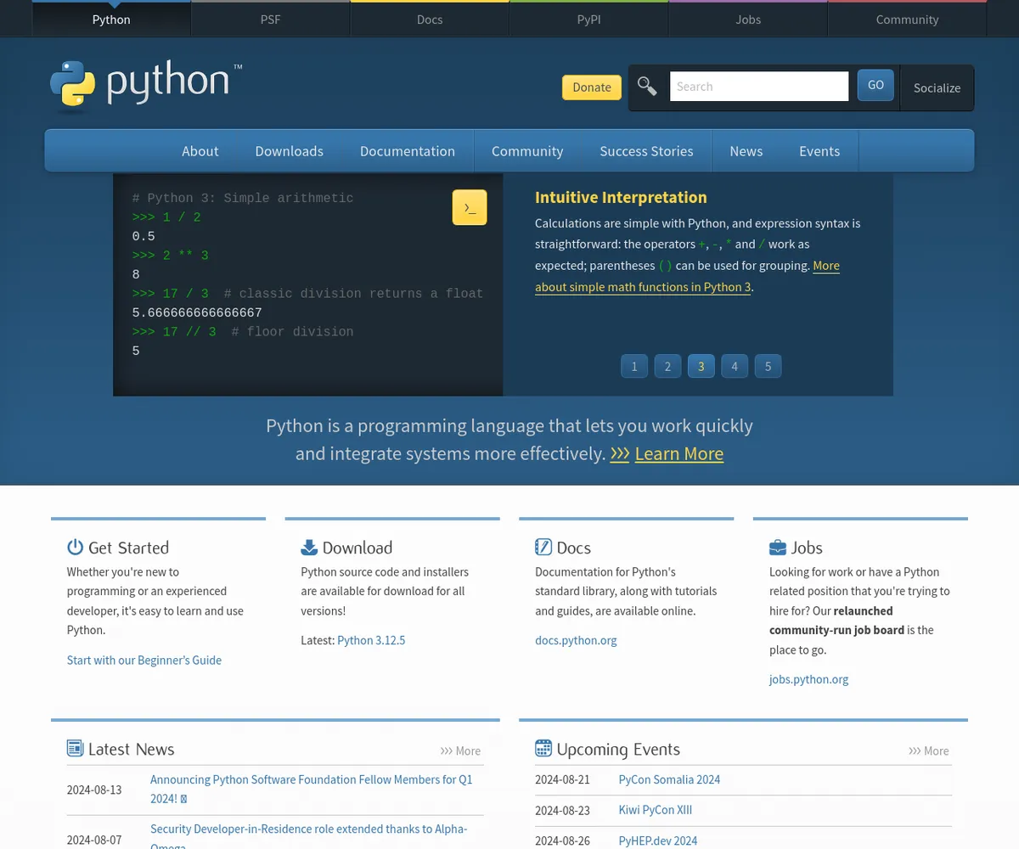
Task: Expand the Documentation navigation menu
Action: coord(407,151)
